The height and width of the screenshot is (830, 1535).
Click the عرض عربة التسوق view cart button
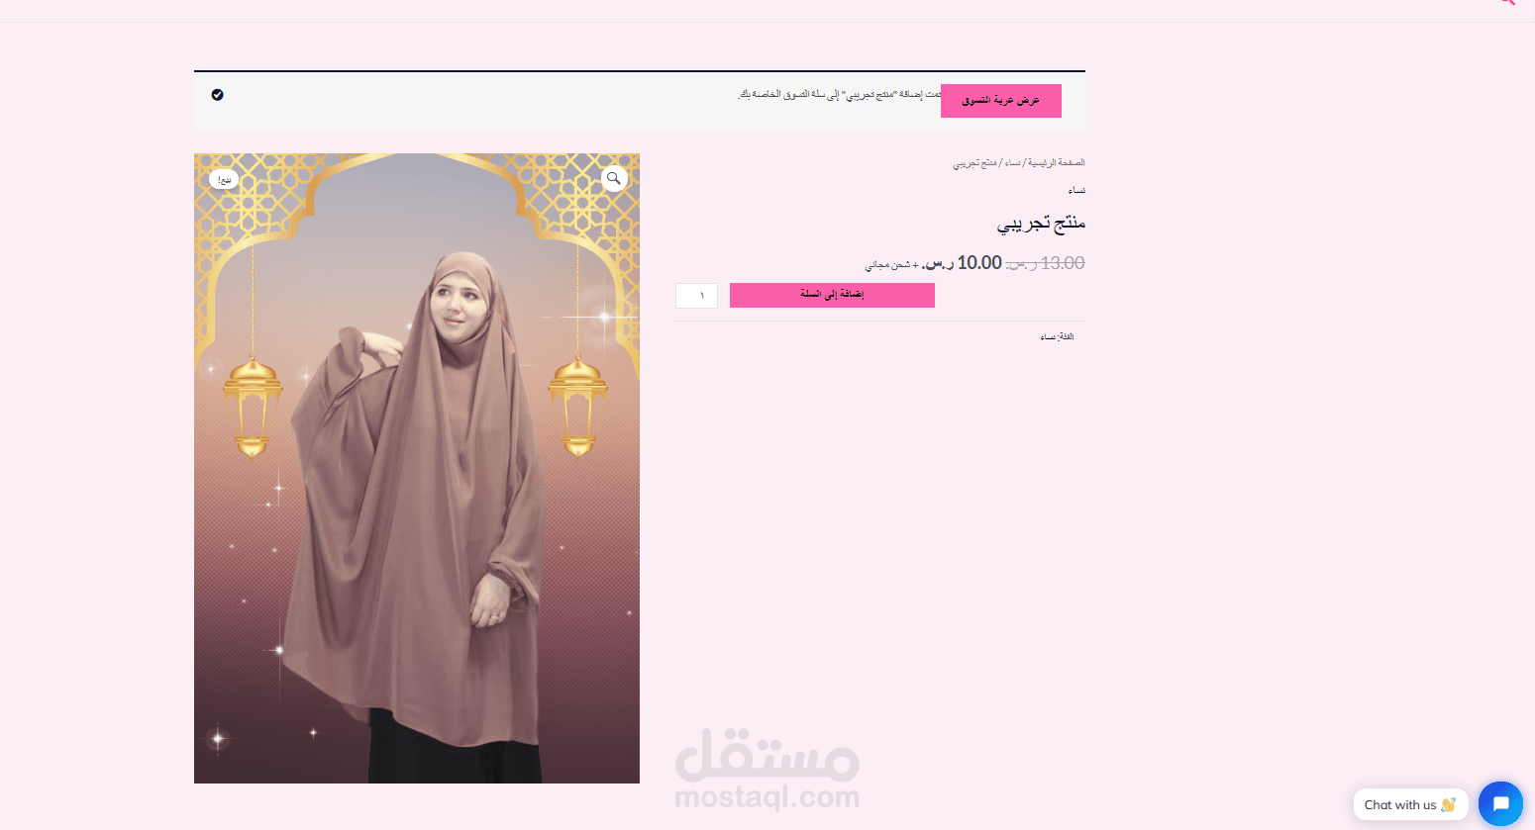pyautogui.click(x=1001, y=101)
